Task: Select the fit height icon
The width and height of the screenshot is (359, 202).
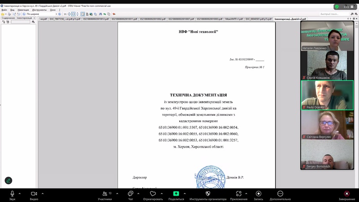Action: [x=77, y=14]
